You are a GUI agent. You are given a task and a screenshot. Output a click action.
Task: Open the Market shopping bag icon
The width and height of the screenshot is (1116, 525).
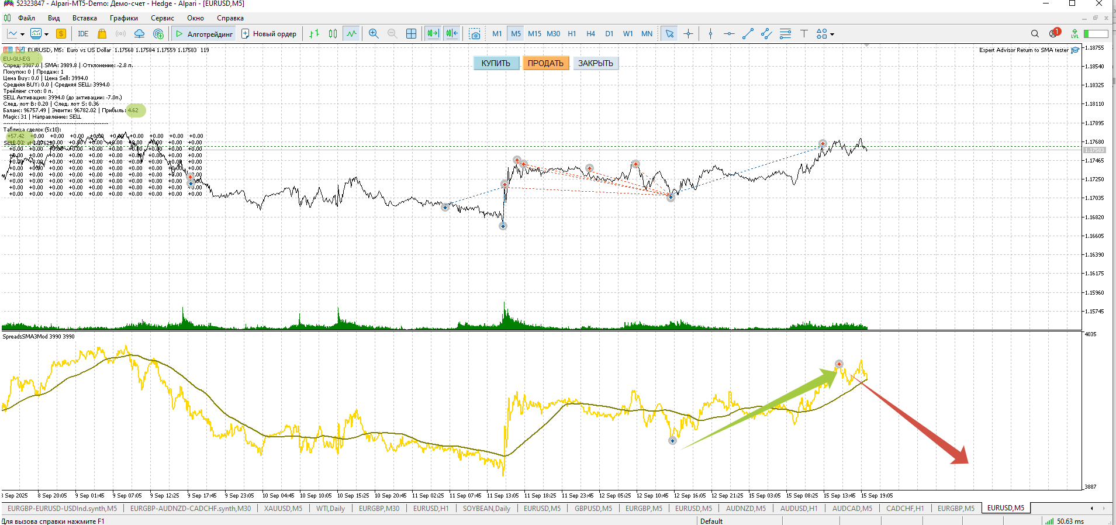(x=102, y=34)
